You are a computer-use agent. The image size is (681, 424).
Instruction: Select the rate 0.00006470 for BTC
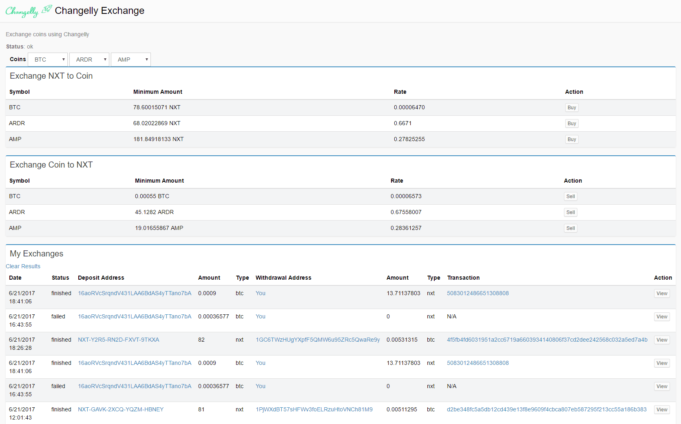409,107
